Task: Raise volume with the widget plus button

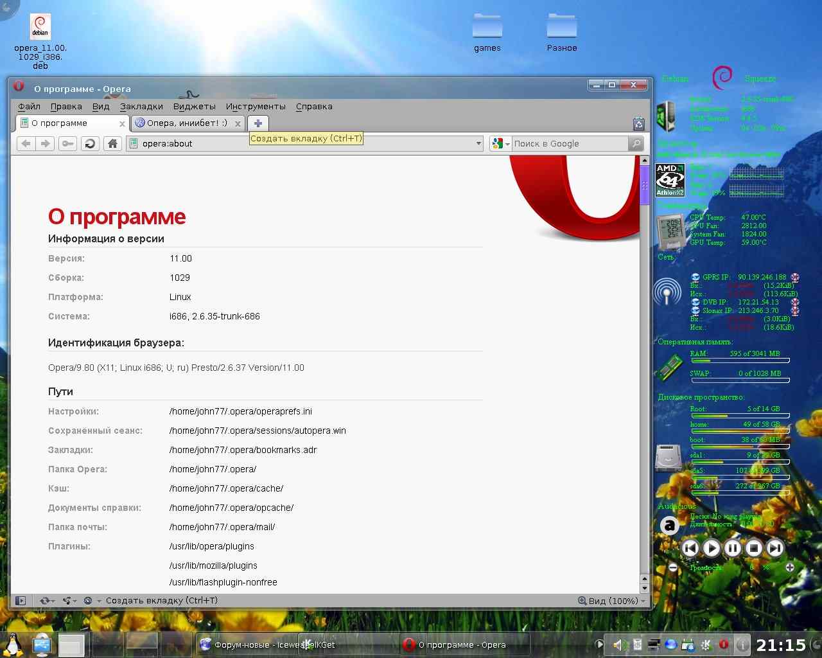Action: pos(789,567)
